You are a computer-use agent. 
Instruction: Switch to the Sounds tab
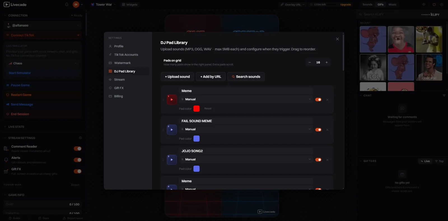[x=367, y=4]
